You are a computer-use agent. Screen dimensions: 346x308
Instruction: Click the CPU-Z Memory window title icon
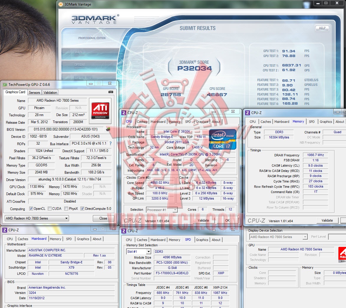248,113
